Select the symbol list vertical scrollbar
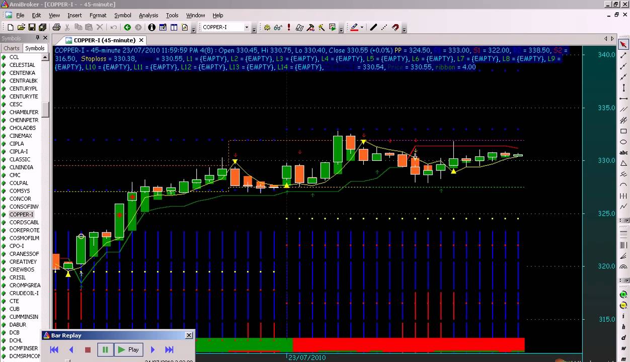This screenshot has width=630, height=362. pos(45,110)
